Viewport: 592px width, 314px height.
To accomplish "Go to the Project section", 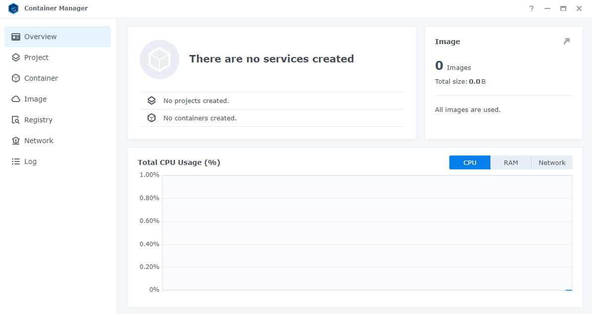I will click(58, 57).
